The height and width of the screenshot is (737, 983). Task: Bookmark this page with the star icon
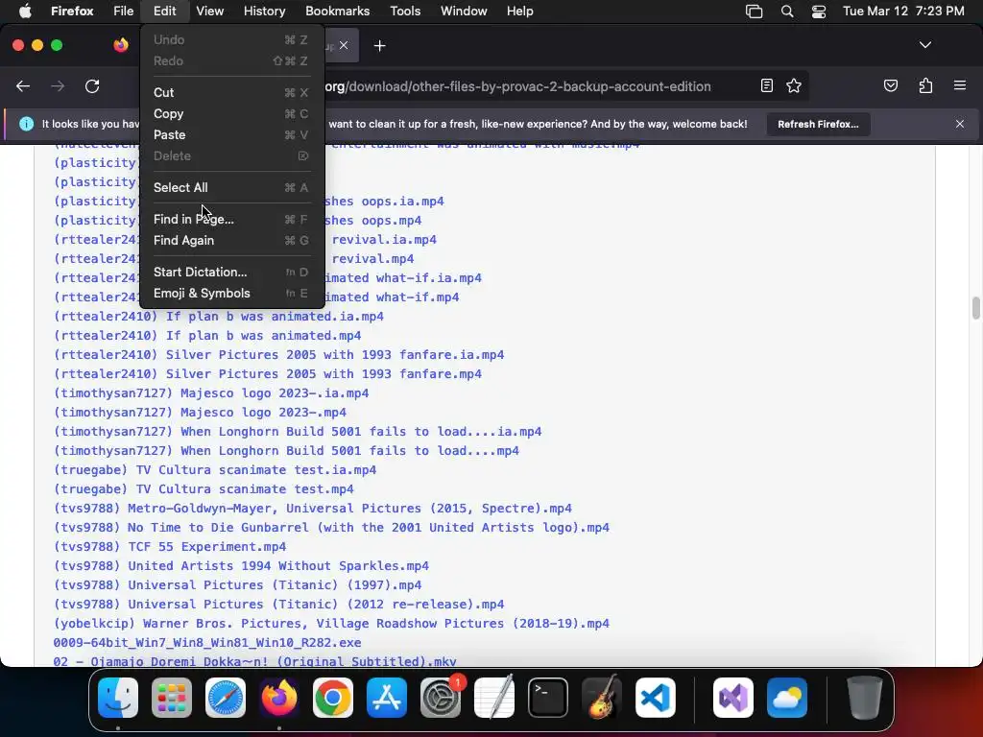click(794, 85)
